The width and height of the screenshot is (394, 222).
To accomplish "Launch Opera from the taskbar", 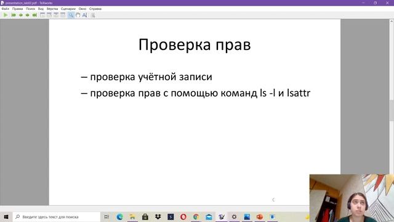I will (x=183, y=216).
